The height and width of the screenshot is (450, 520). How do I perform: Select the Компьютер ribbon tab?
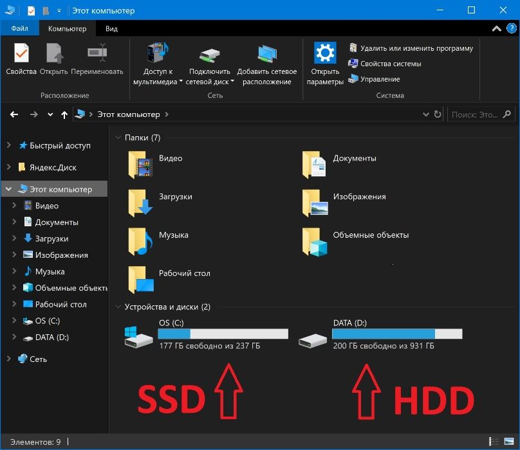(x=68, y=28)
